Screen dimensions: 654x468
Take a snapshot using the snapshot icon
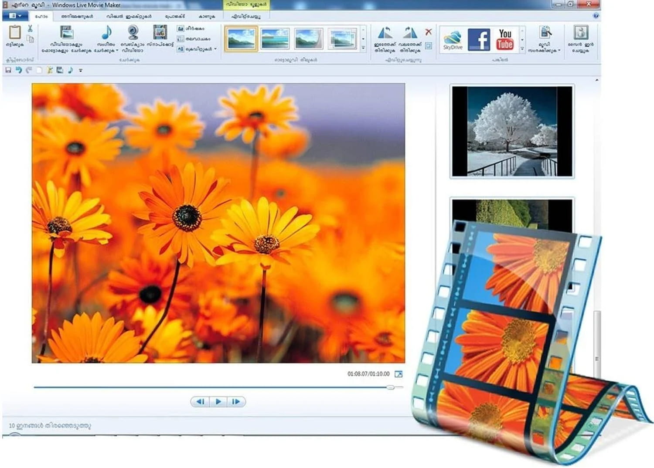(x=160, y=33)
